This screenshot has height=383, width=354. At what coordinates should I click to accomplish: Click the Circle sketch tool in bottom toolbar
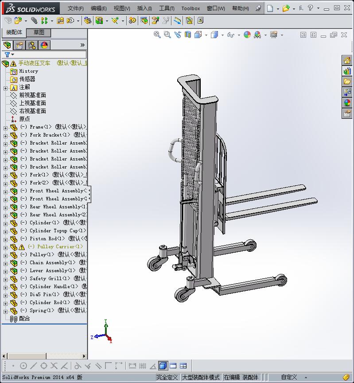[23, 366]
